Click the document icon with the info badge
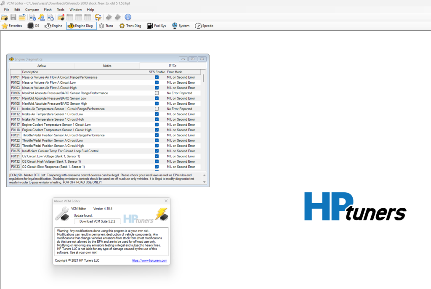The image size is (431, 289). pyautogui.click(x=33, y=17)
